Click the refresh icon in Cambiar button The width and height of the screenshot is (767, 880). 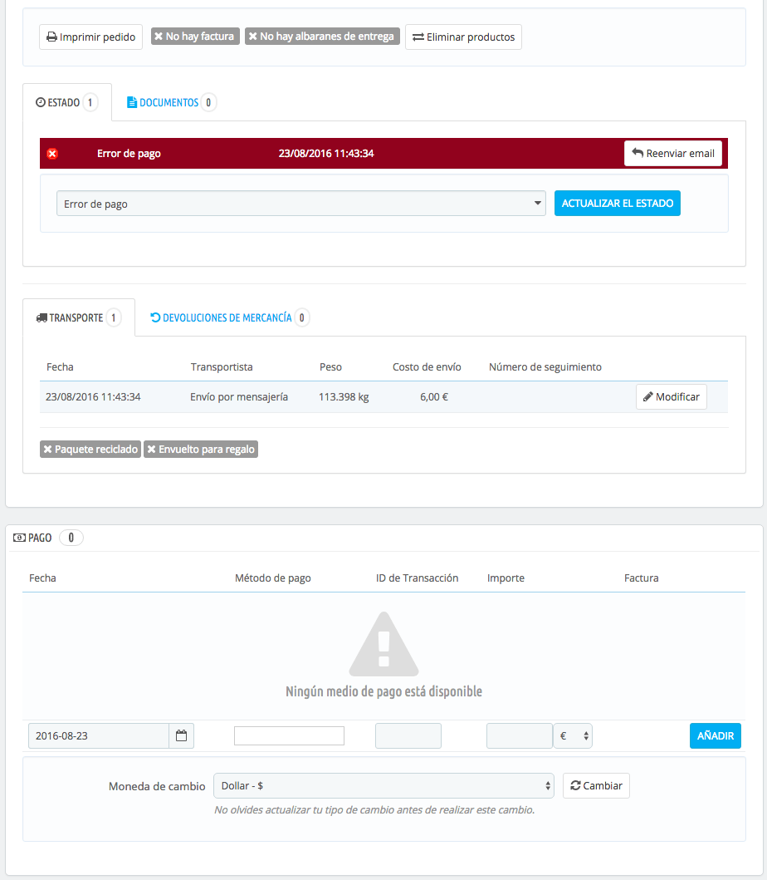575,786
